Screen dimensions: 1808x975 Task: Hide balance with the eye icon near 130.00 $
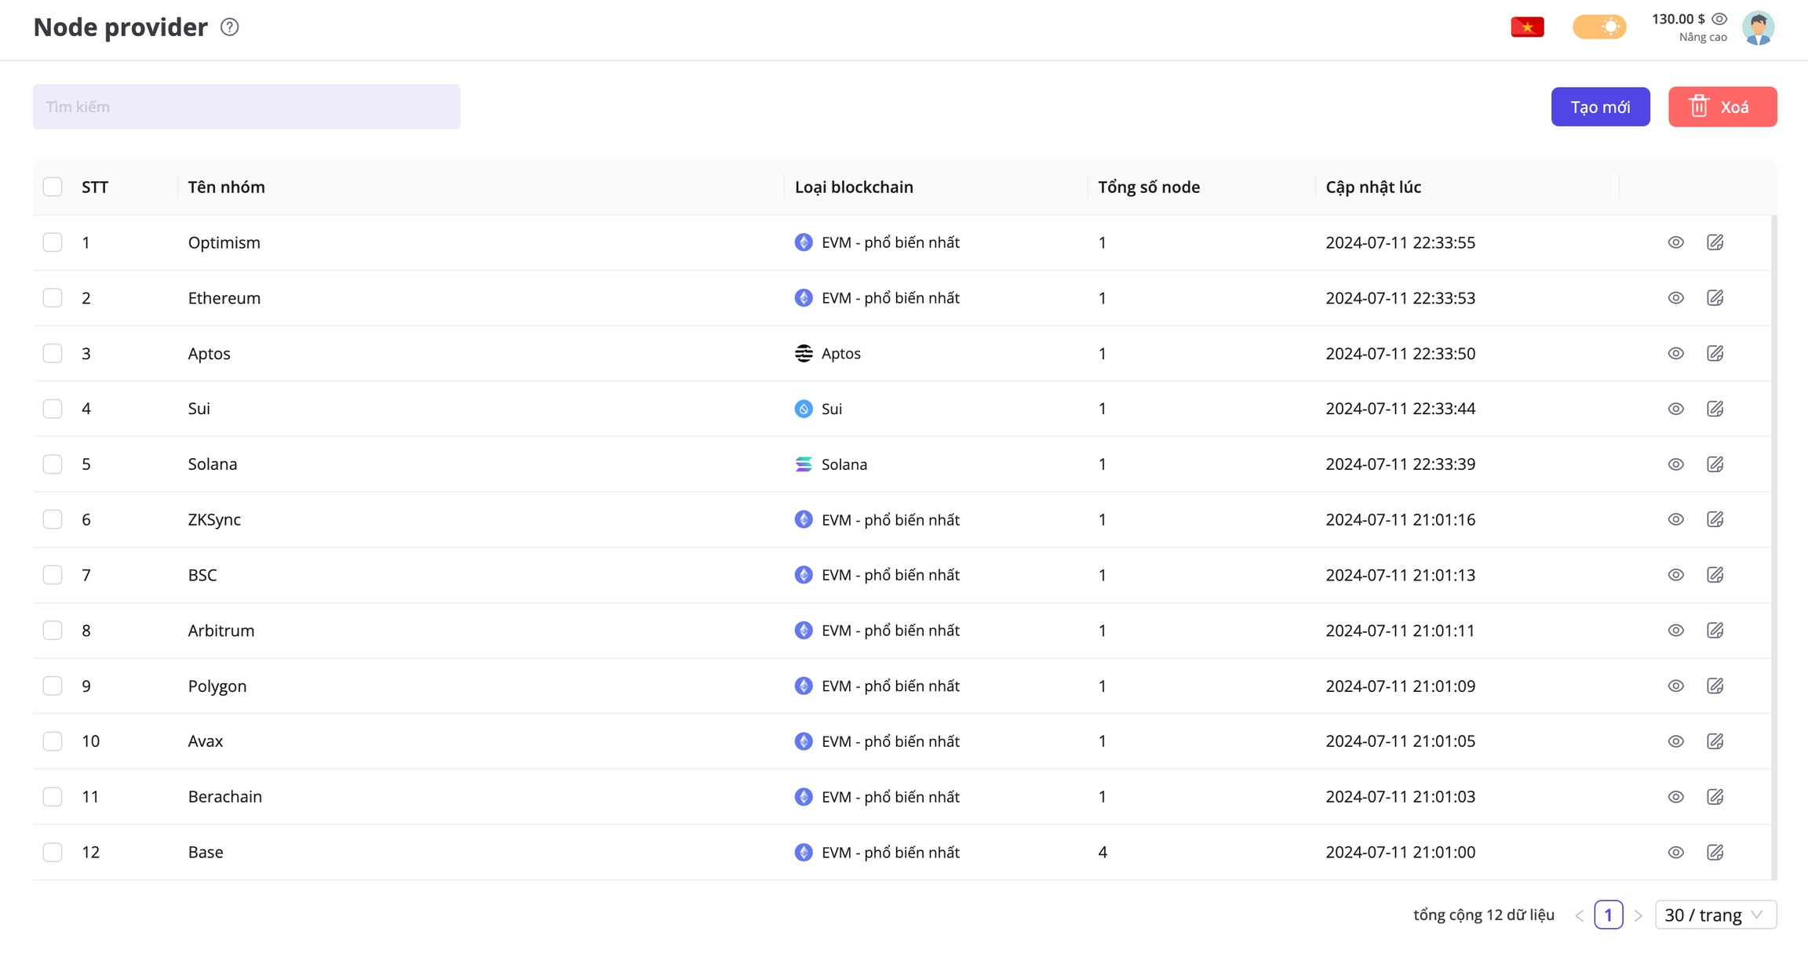(x=1719, y=19)
